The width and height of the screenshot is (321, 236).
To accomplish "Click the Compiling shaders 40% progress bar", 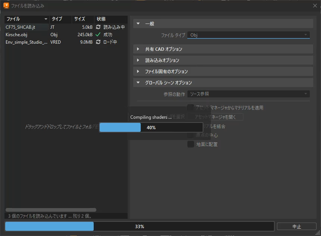I will [151, 127].
